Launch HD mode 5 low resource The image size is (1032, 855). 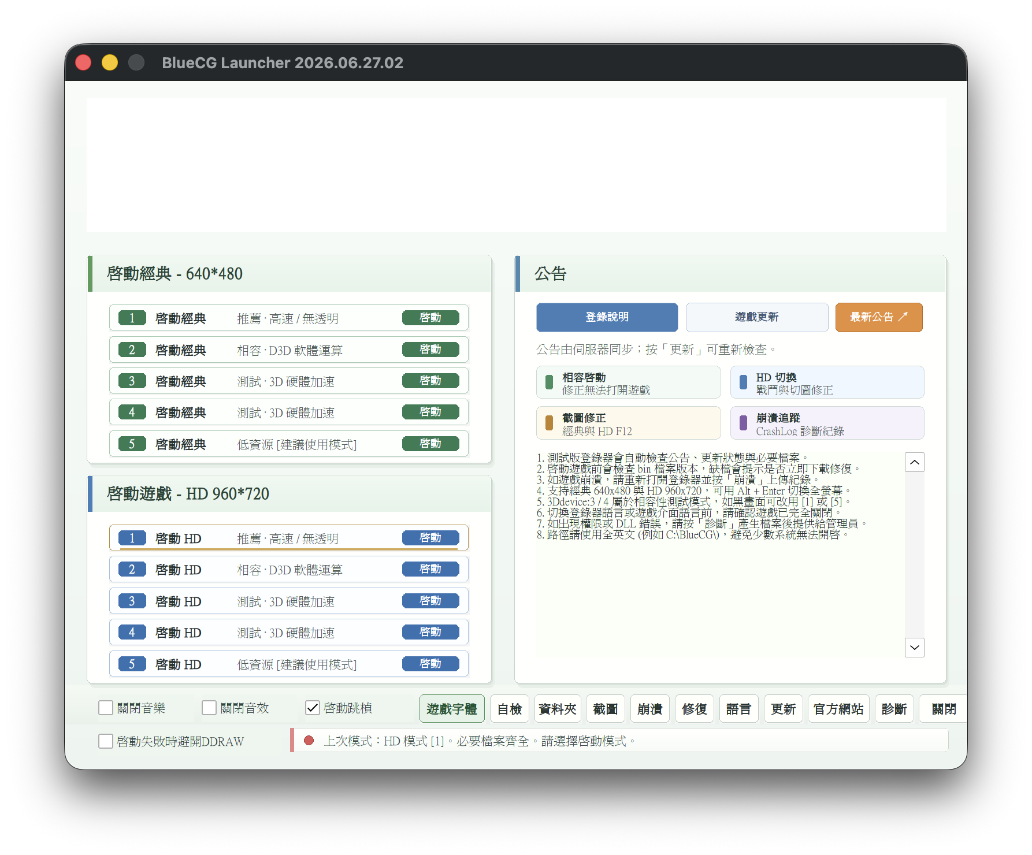pos(430,664)
